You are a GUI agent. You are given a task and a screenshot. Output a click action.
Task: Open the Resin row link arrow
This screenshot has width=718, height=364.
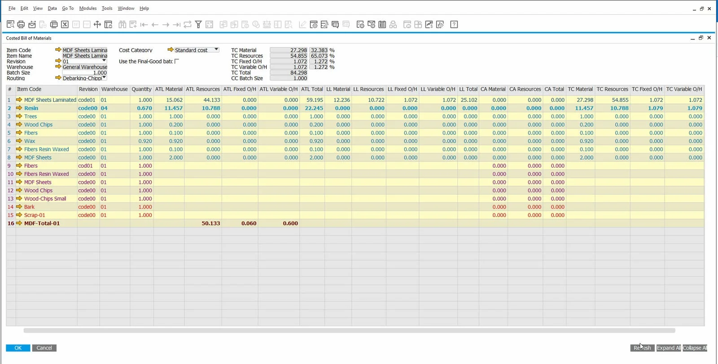coord(19,108)
